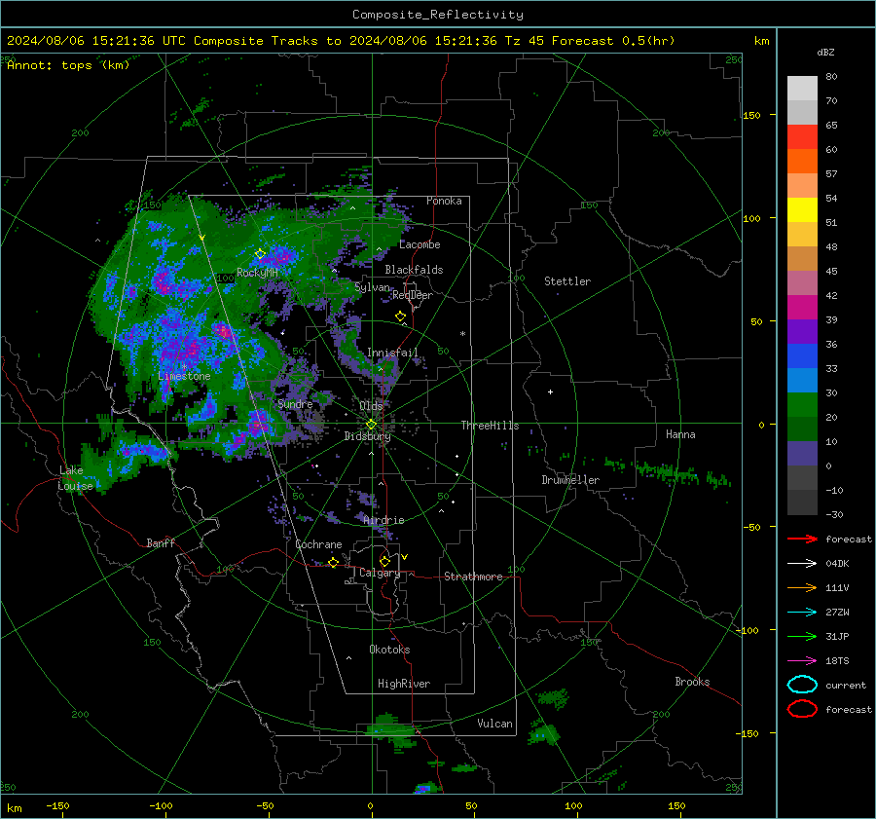Image resolution: width=876 pixels, height=819 pixels.
Task: Click the magenta 42-39 dBZ color swatch
Action: click(802, 308)
